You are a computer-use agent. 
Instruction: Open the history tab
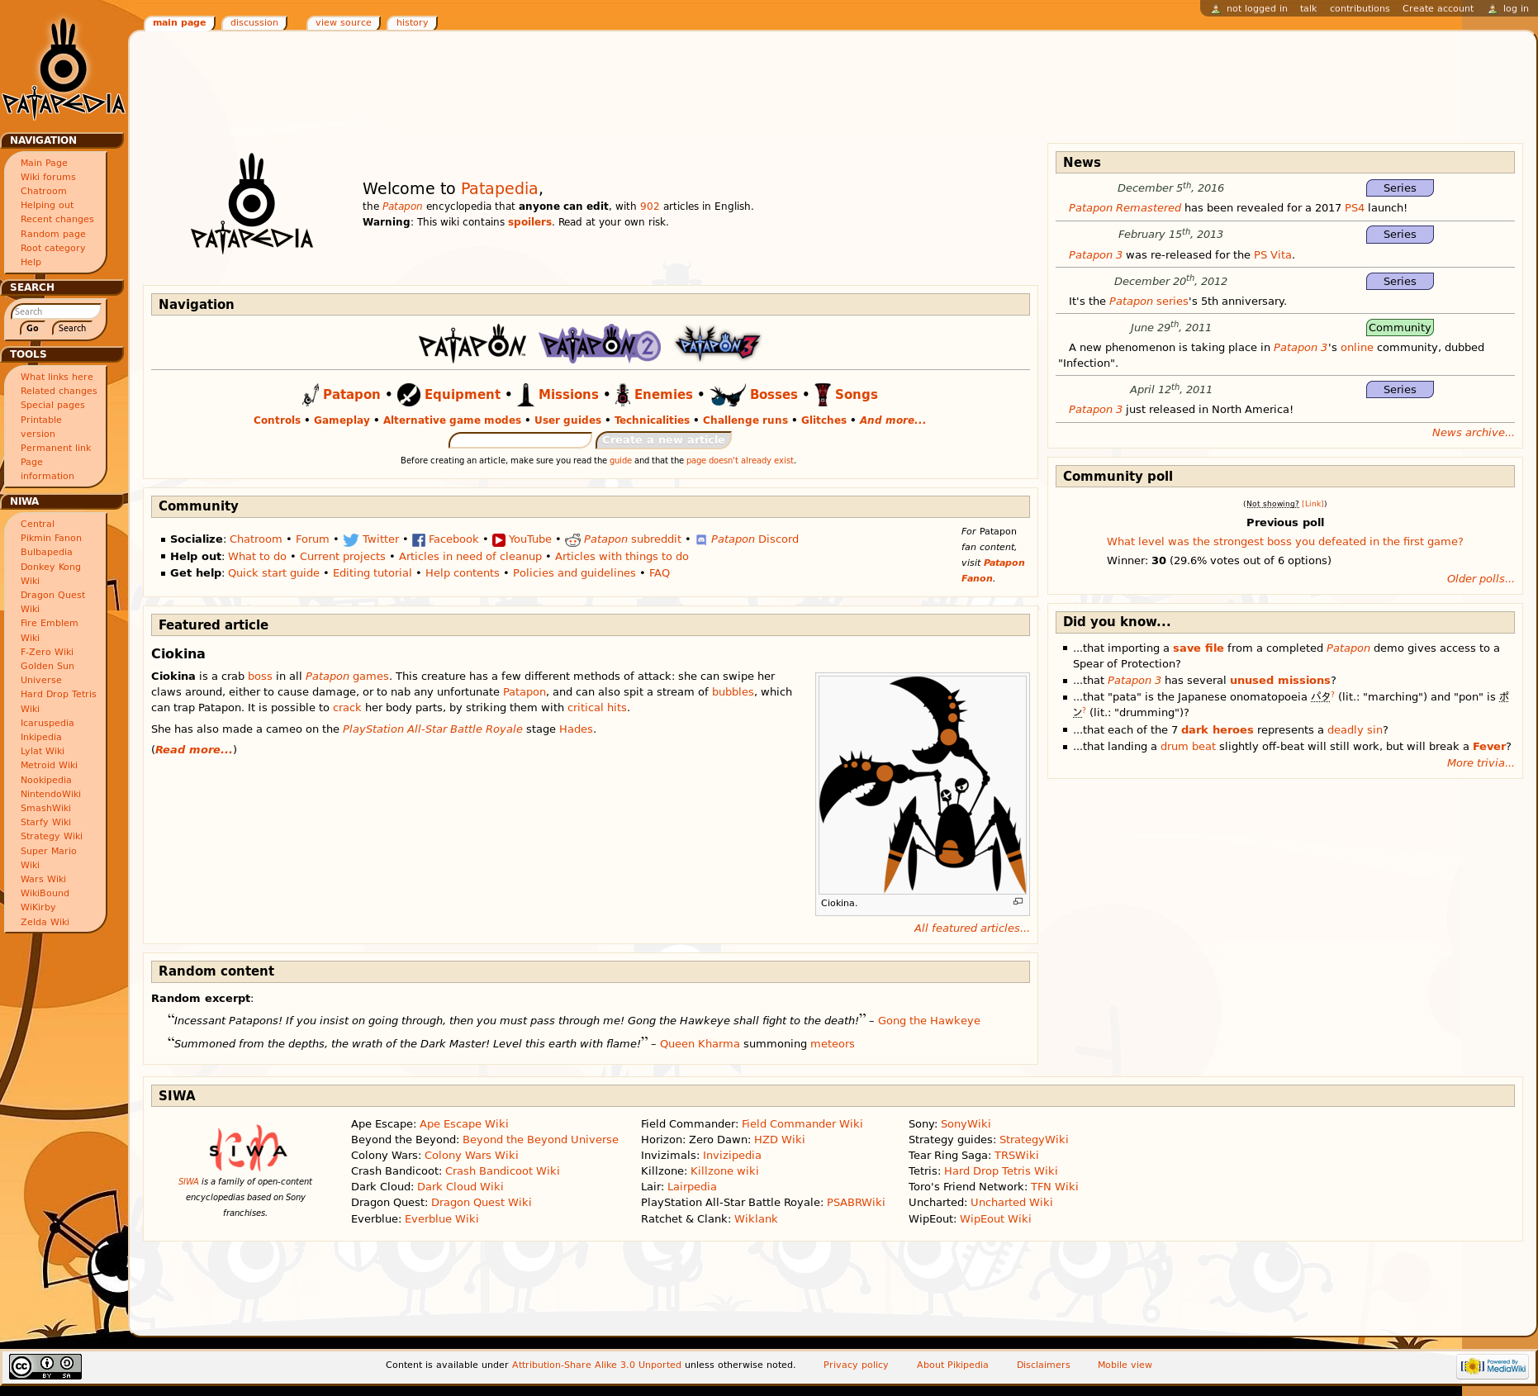click(411, 23)
